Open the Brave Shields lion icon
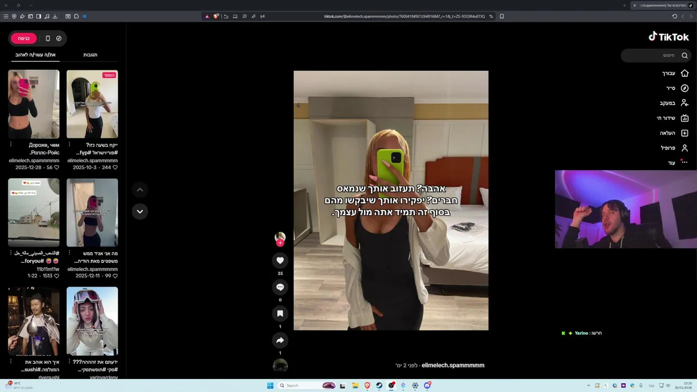Viewport: 697px width, 392px height. click(216, 16)
